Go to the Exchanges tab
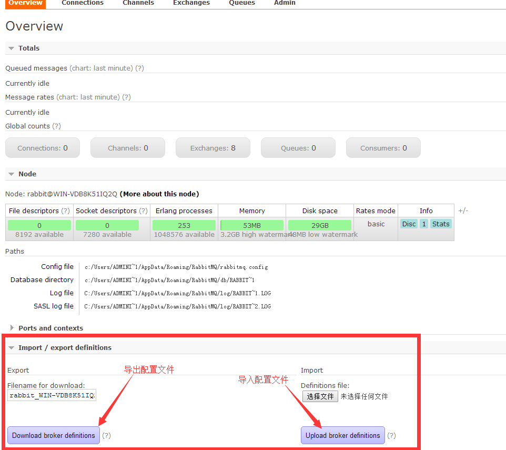Image resolution: width=506 pixels, height=450 pixels. pyautogui.click(x=191, y=3)
